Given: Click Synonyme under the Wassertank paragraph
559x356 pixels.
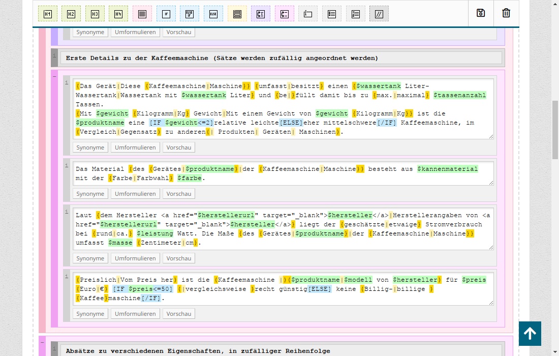Looking at the screenshot, I should (x=90, y=147).
